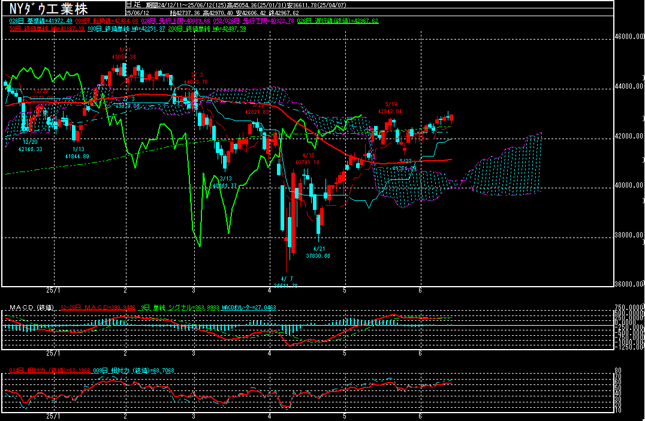645x421 pixels.
Task: Click the 4/7 36611.78 bottom label
Action: (x=286, y=282)
